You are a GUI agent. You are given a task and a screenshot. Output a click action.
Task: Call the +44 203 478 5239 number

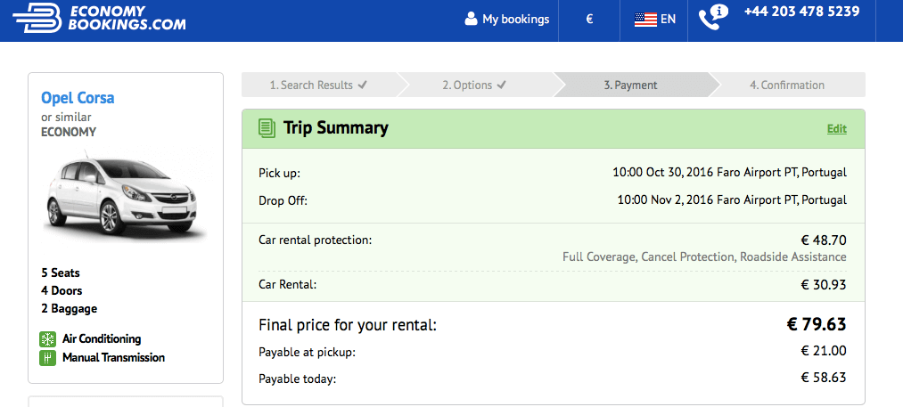pyautogui.click(x=801, y=12)
